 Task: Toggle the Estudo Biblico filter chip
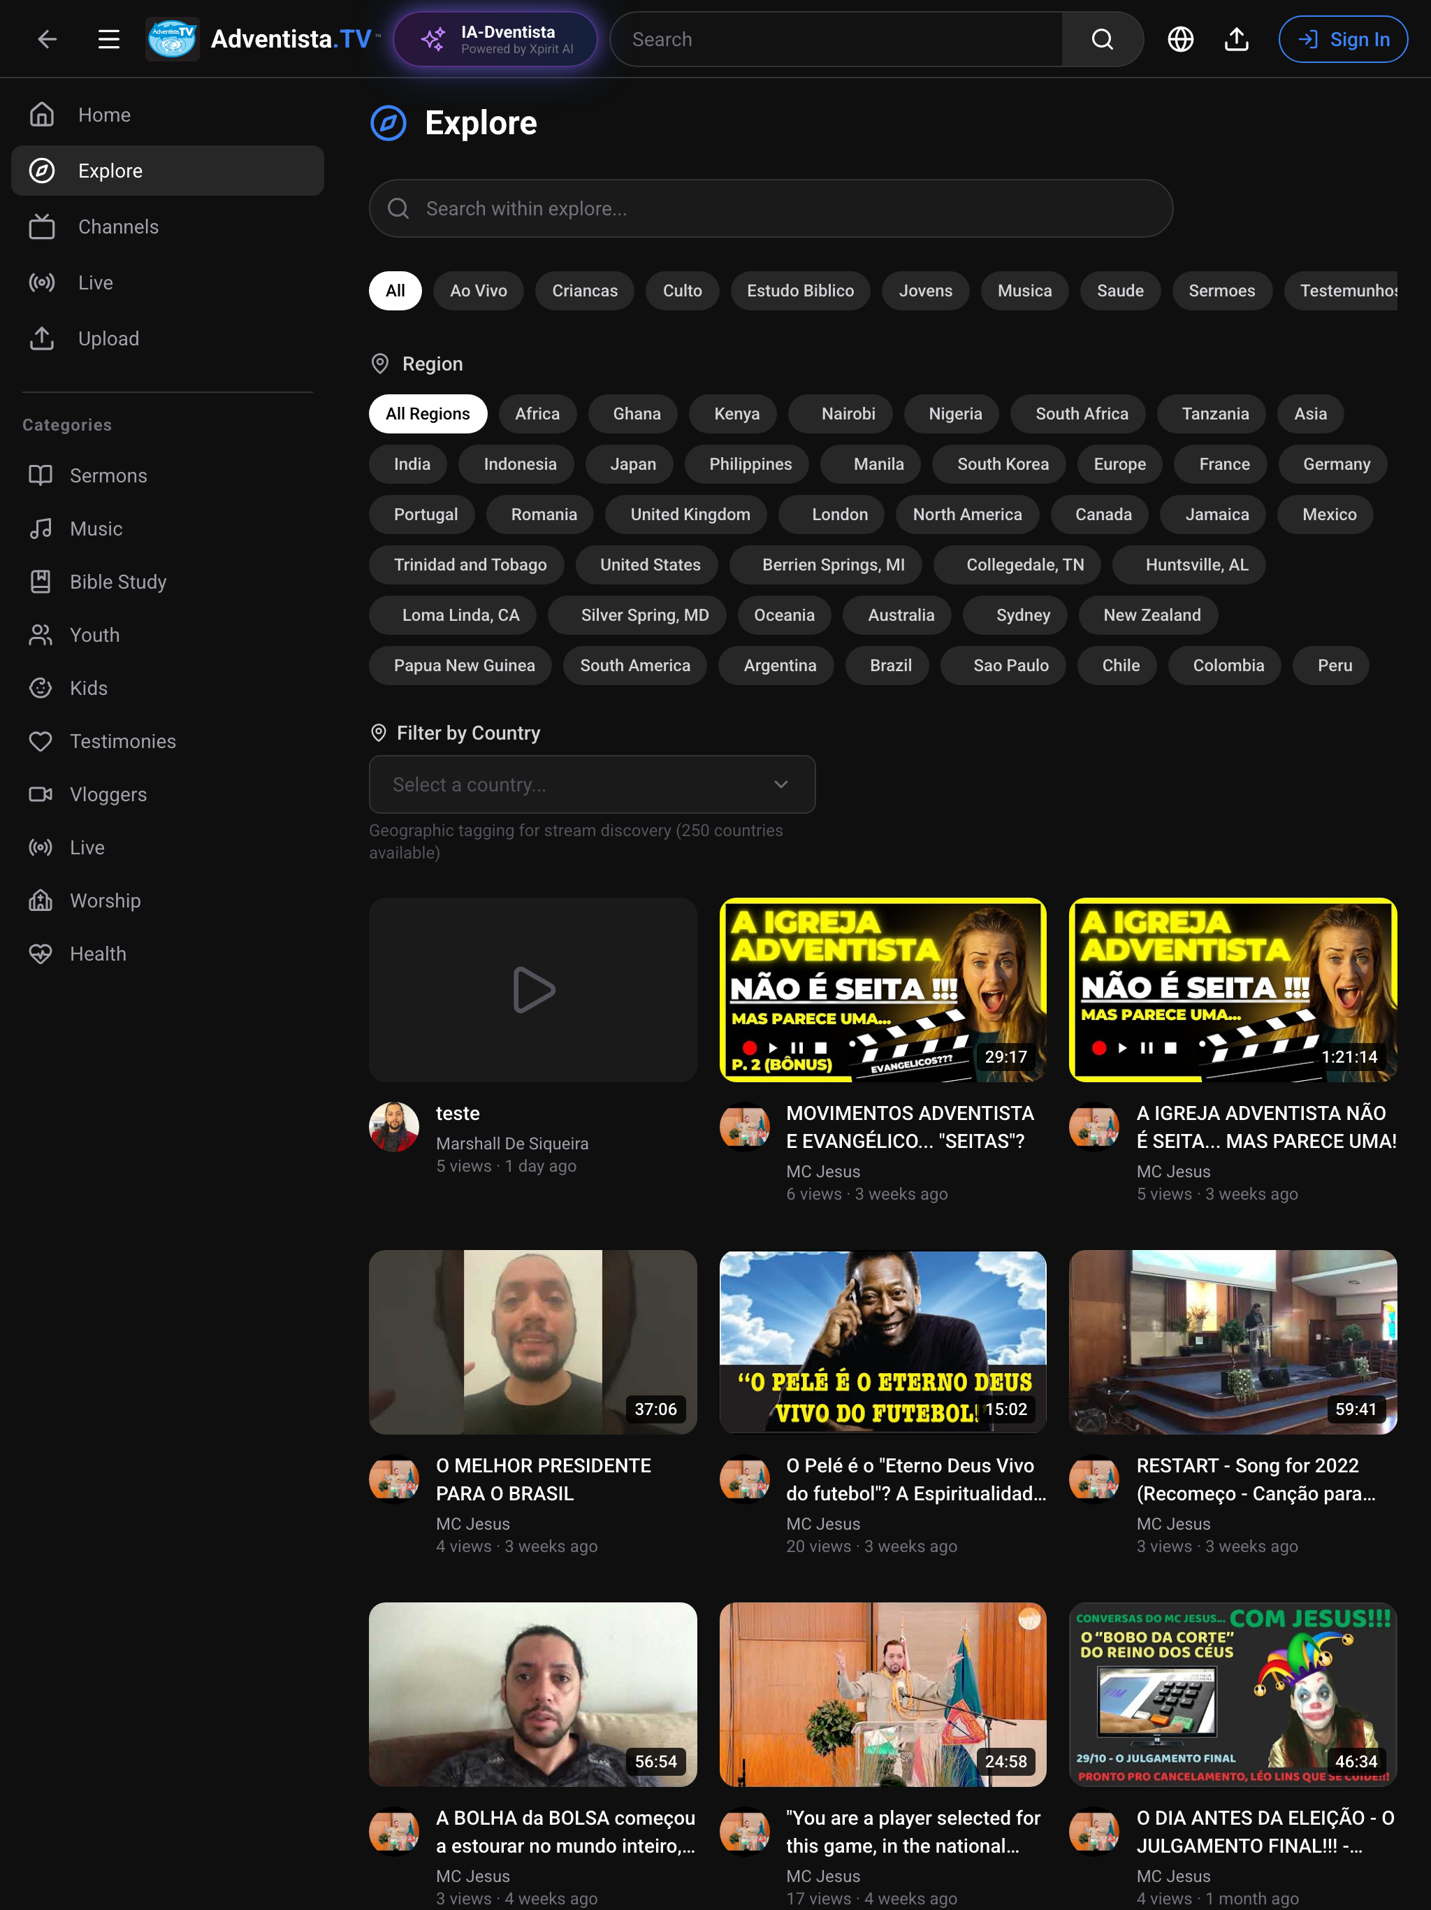(x=801, y=291)
